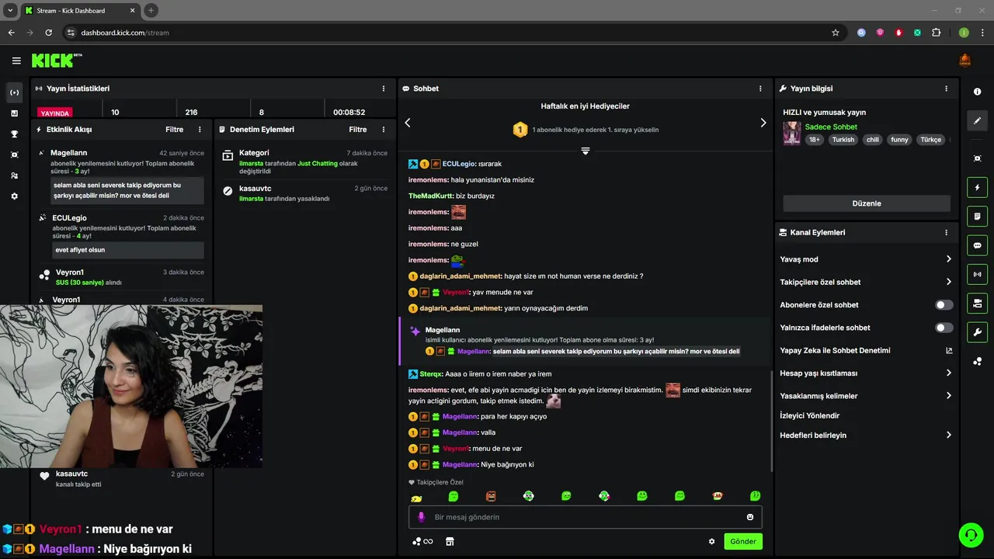Toggle Yalnızca ifadelerle sohbet switch
The width and height of the screenshot is (994, 559).
pyautogui.click(x=944, y=328)
